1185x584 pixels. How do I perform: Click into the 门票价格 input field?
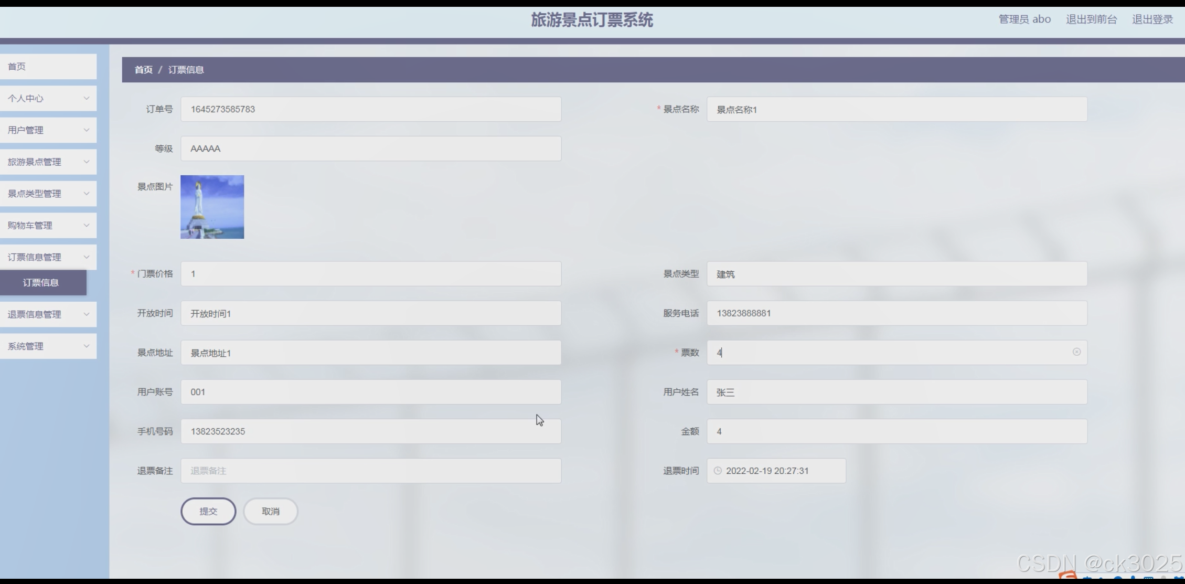370,274
